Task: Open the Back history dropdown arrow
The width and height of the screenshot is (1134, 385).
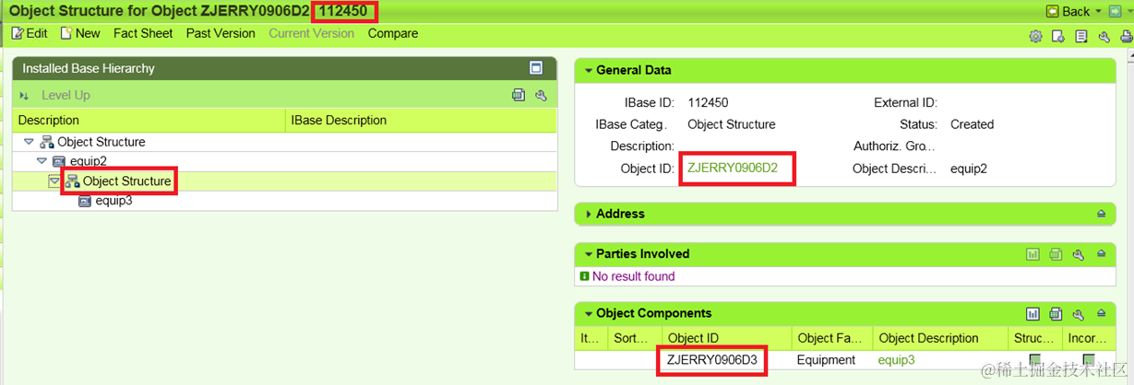Action: pos(1098,12)
